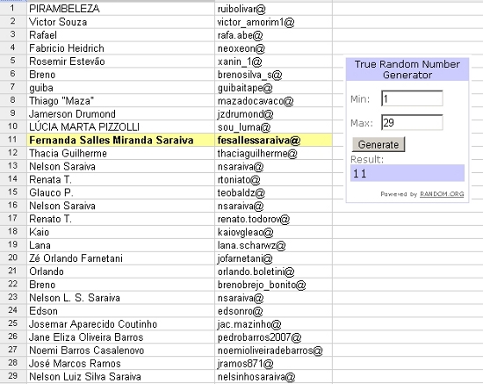The image size is (483, 384).
Task: Click the pedrobarros2007@ email cell
Action: (x=273, y=337)
